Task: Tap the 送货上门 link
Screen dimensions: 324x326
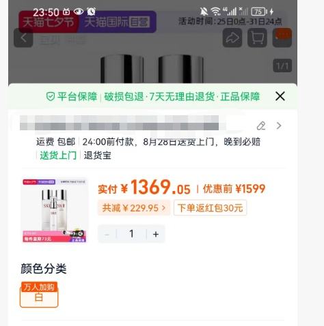Action: [x=58, y=155]
